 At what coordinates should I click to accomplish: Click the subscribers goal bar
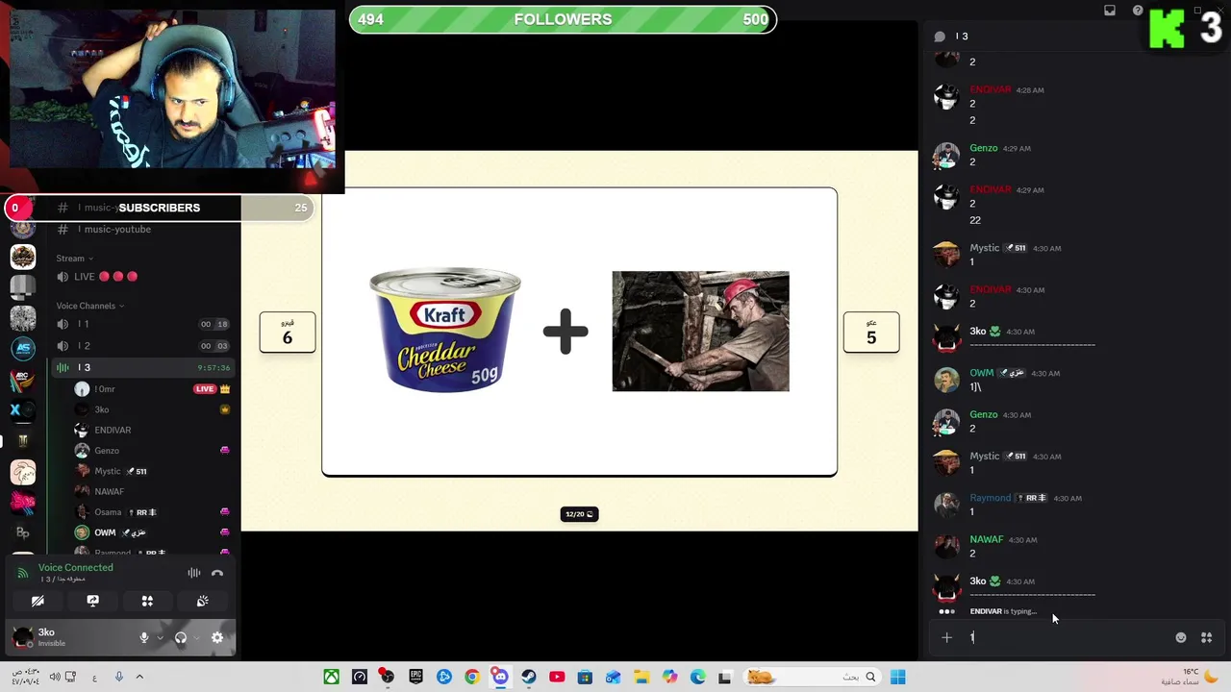tap(158, 208)
